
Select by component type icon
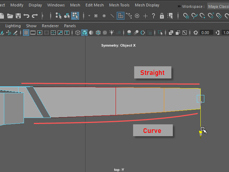click(x=75, y=16)
